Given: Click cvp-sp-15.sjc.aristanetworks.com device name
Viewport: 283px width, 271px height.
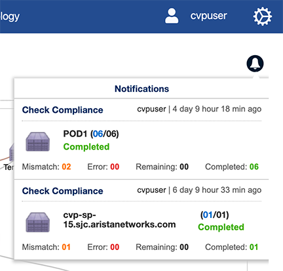Looking at the screenshot, I should (119, 220).
